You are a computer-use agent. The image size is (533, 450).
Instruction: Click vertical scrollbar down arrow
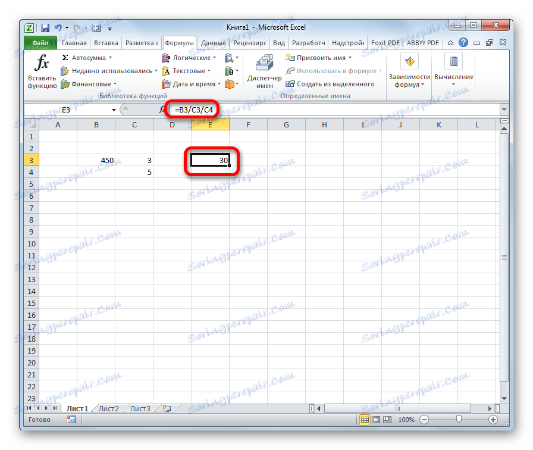[x=504, y=398]
